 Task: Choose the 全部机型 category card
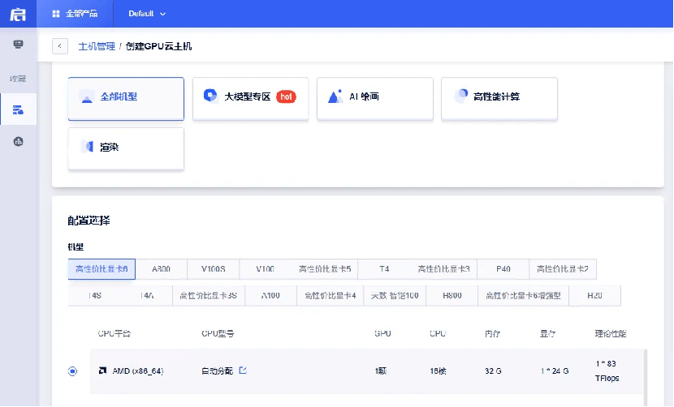(x=126, y=99)
